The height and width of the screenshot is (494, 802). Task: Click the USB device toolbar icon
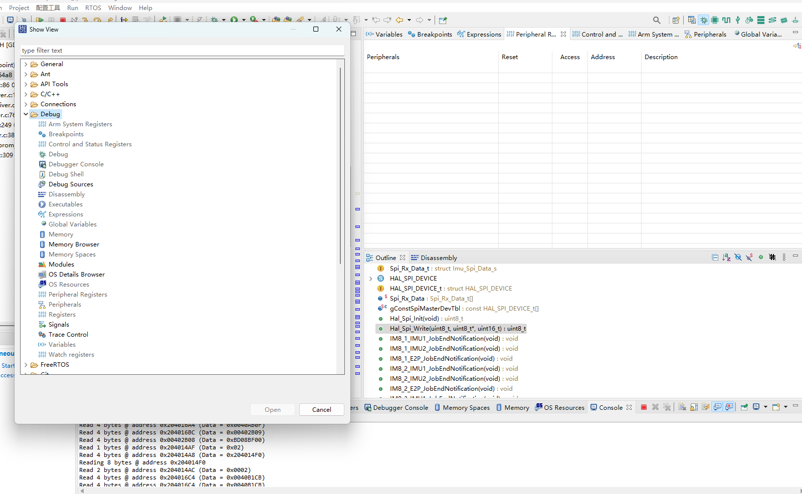737,20
